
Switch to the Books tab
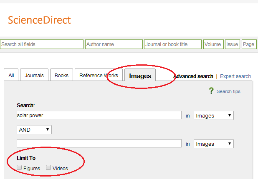pos(61,75)
